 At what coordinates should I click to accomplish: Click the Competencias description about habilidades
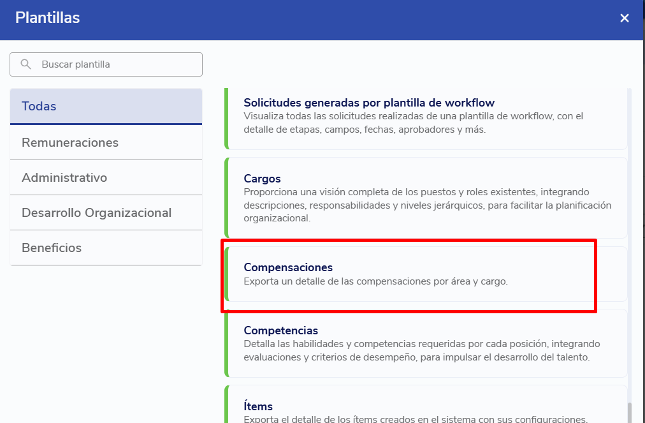421,350
